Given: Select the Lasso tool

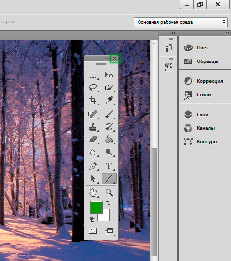Looking at the screenshot, I should coord(93,88).
